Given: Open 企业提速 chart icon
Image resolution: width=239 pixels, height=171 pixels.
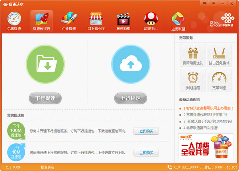Looking at the screenshot, I should [x=69, y=21].
